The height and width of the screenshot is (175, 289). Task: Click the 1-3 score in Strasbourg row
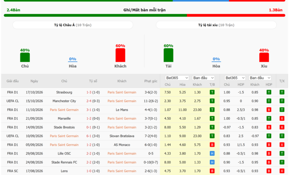click(x=89, y=92)
